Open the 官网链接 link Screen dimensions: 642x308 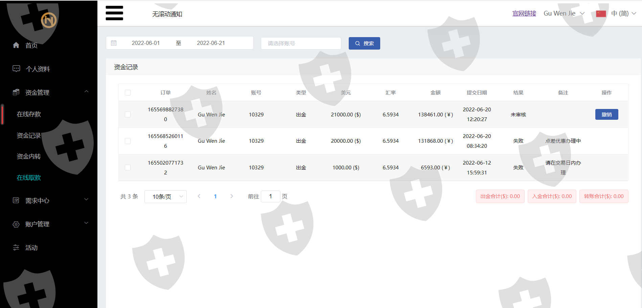coord(524,13)
